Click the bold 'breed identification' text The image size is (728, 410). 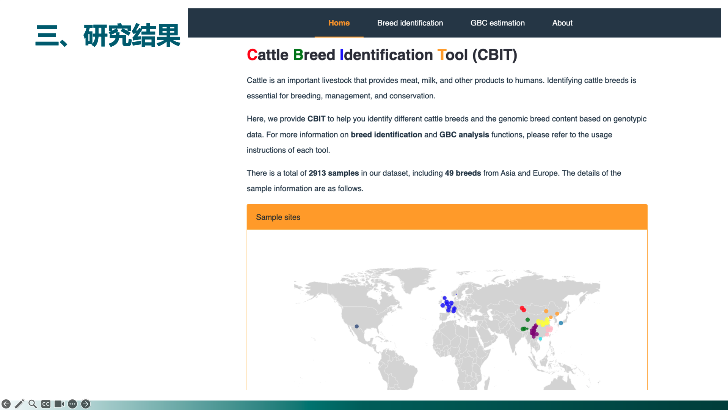pyautogui.click(x=386, y=135)
